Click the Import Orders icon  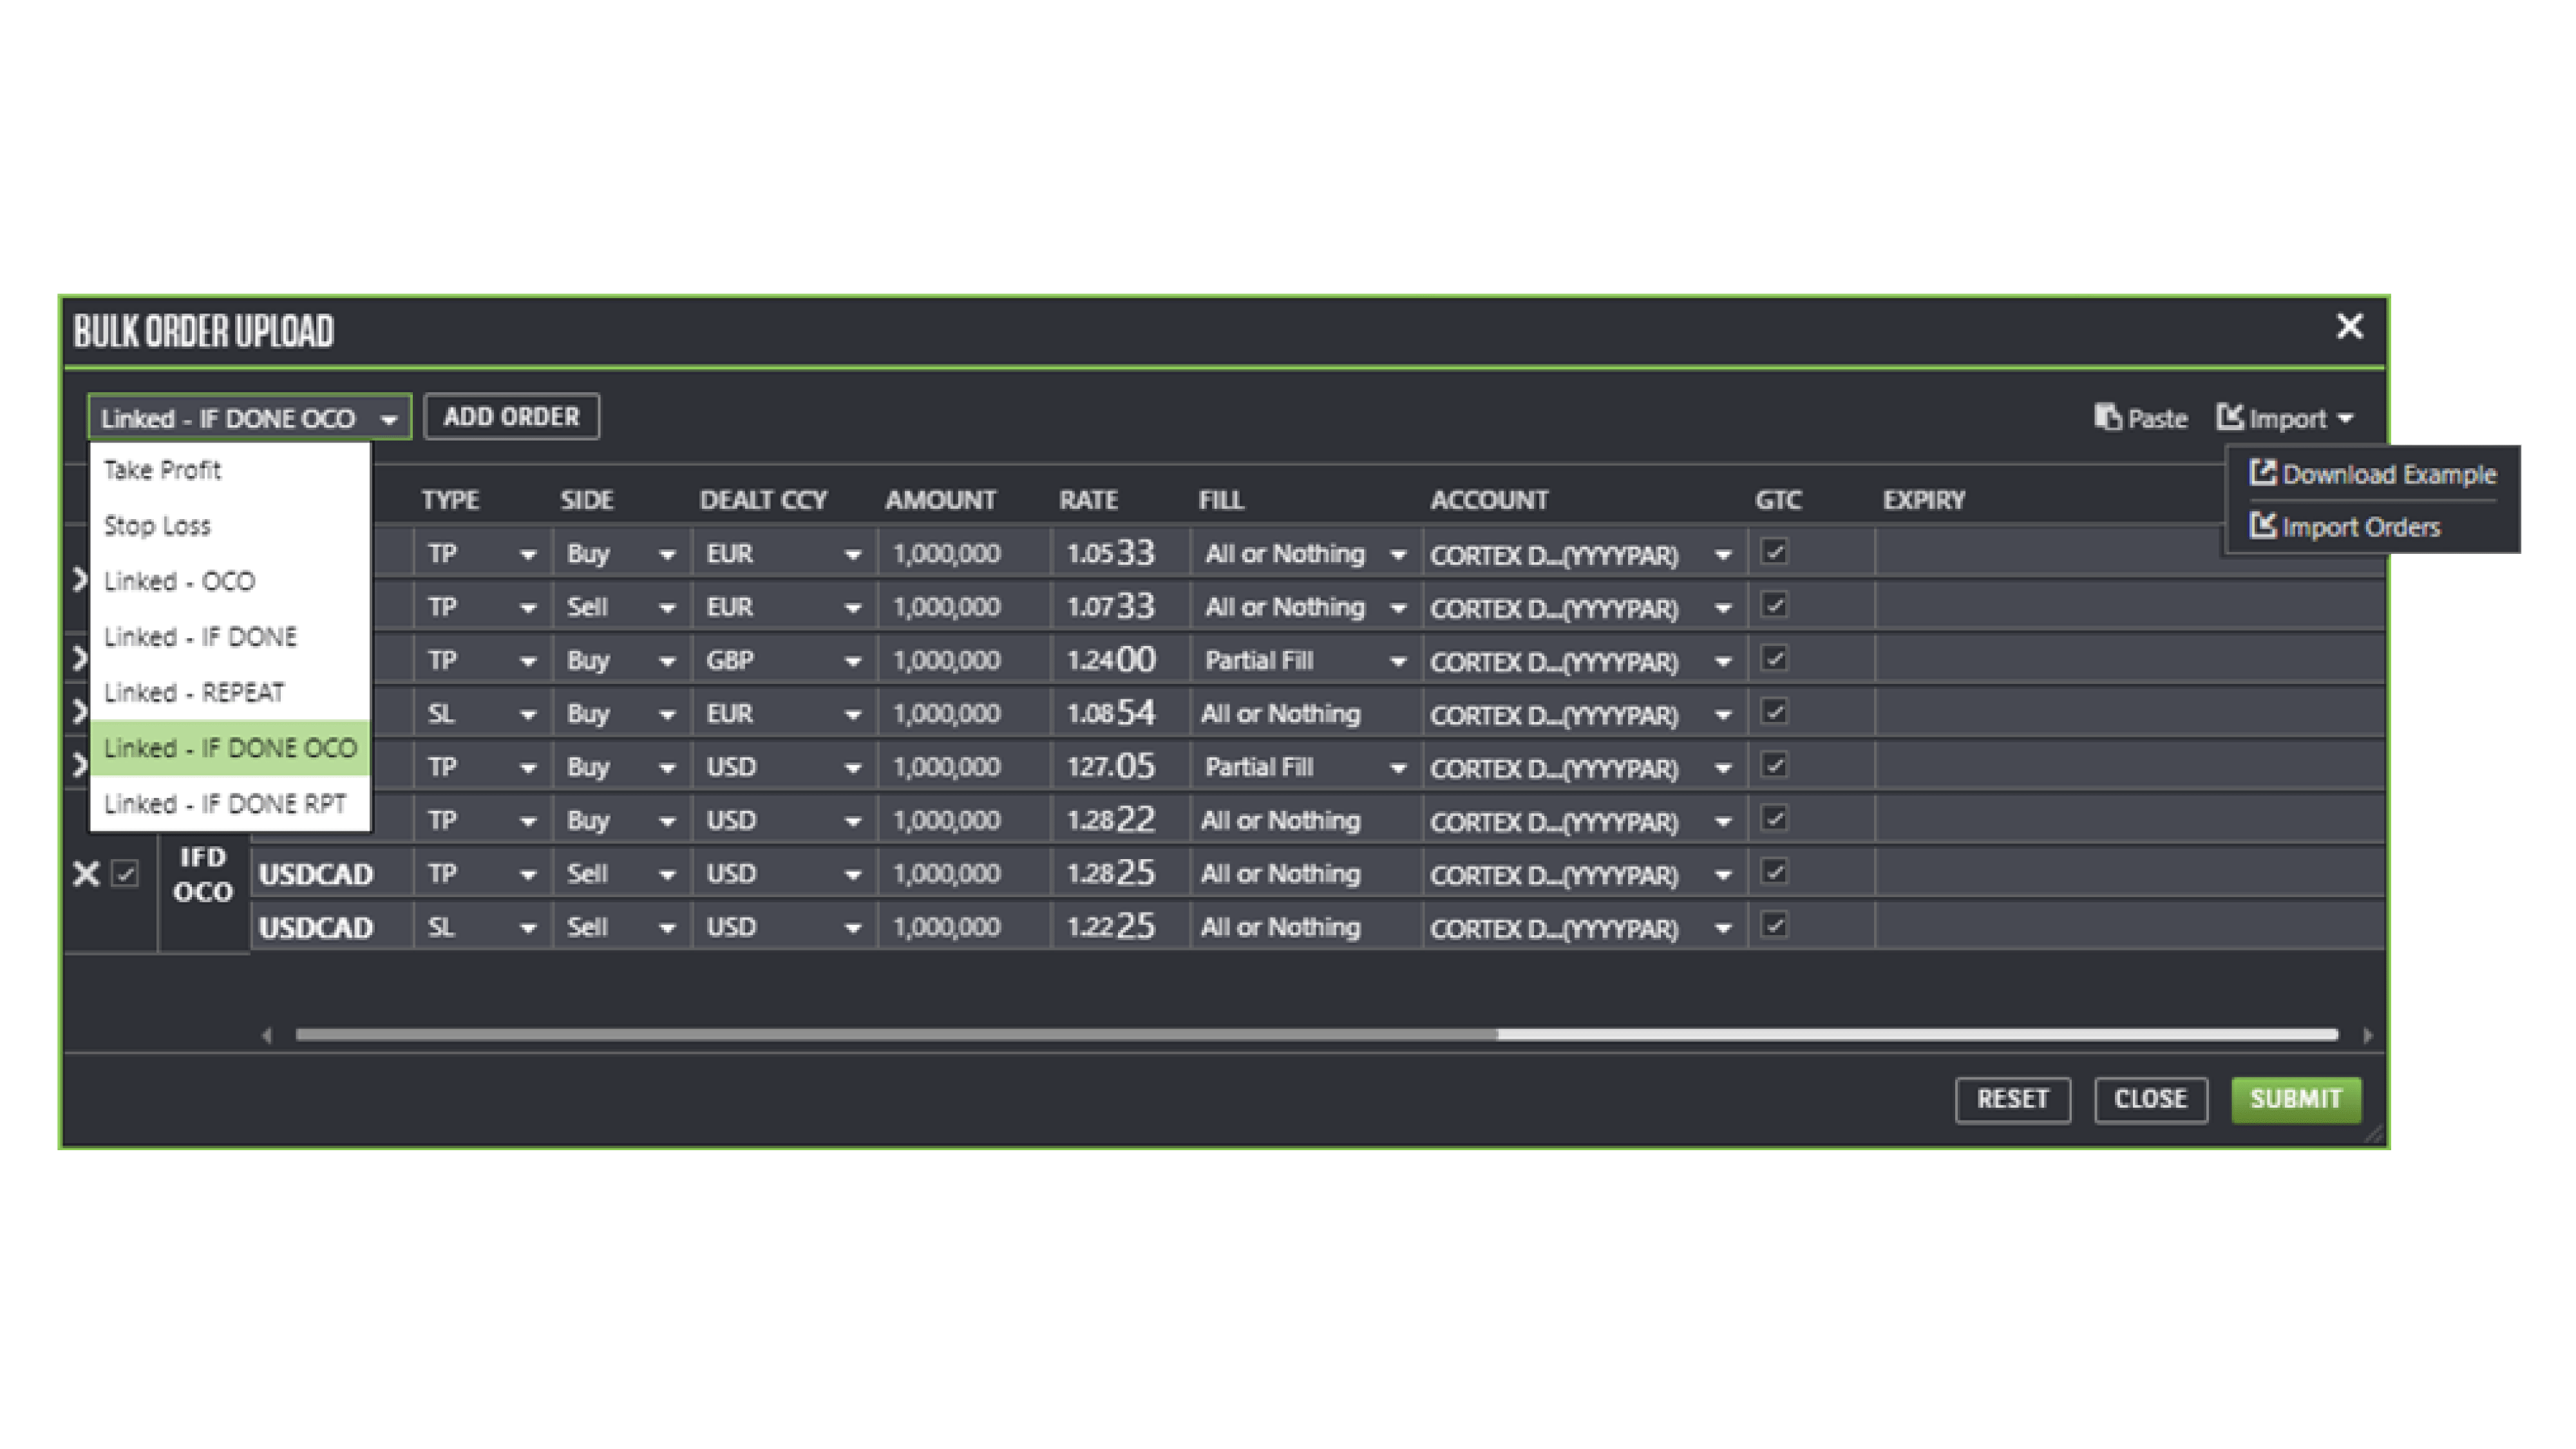[x=2262, y=526]
